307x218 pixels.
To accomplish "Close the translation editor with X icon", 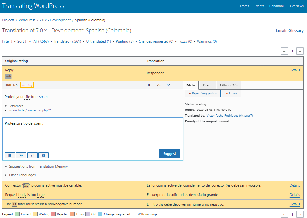I will click(x=149, y=85).
